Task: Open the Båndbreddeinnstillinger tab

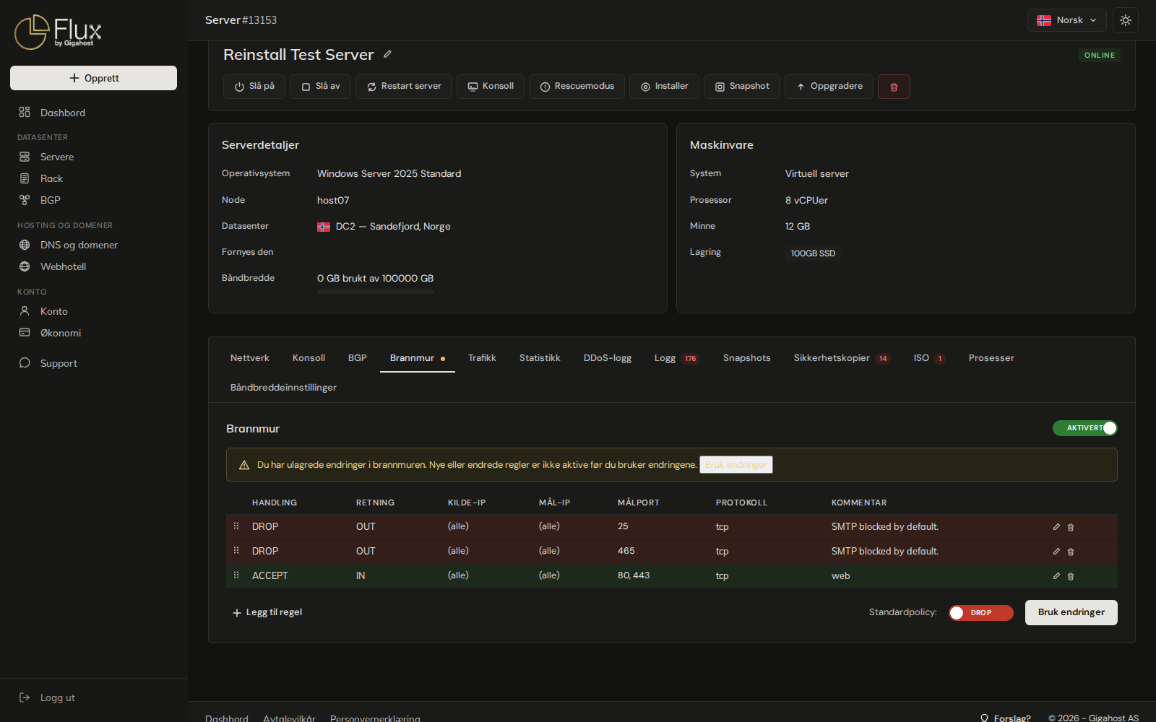Action: [283, 388]
